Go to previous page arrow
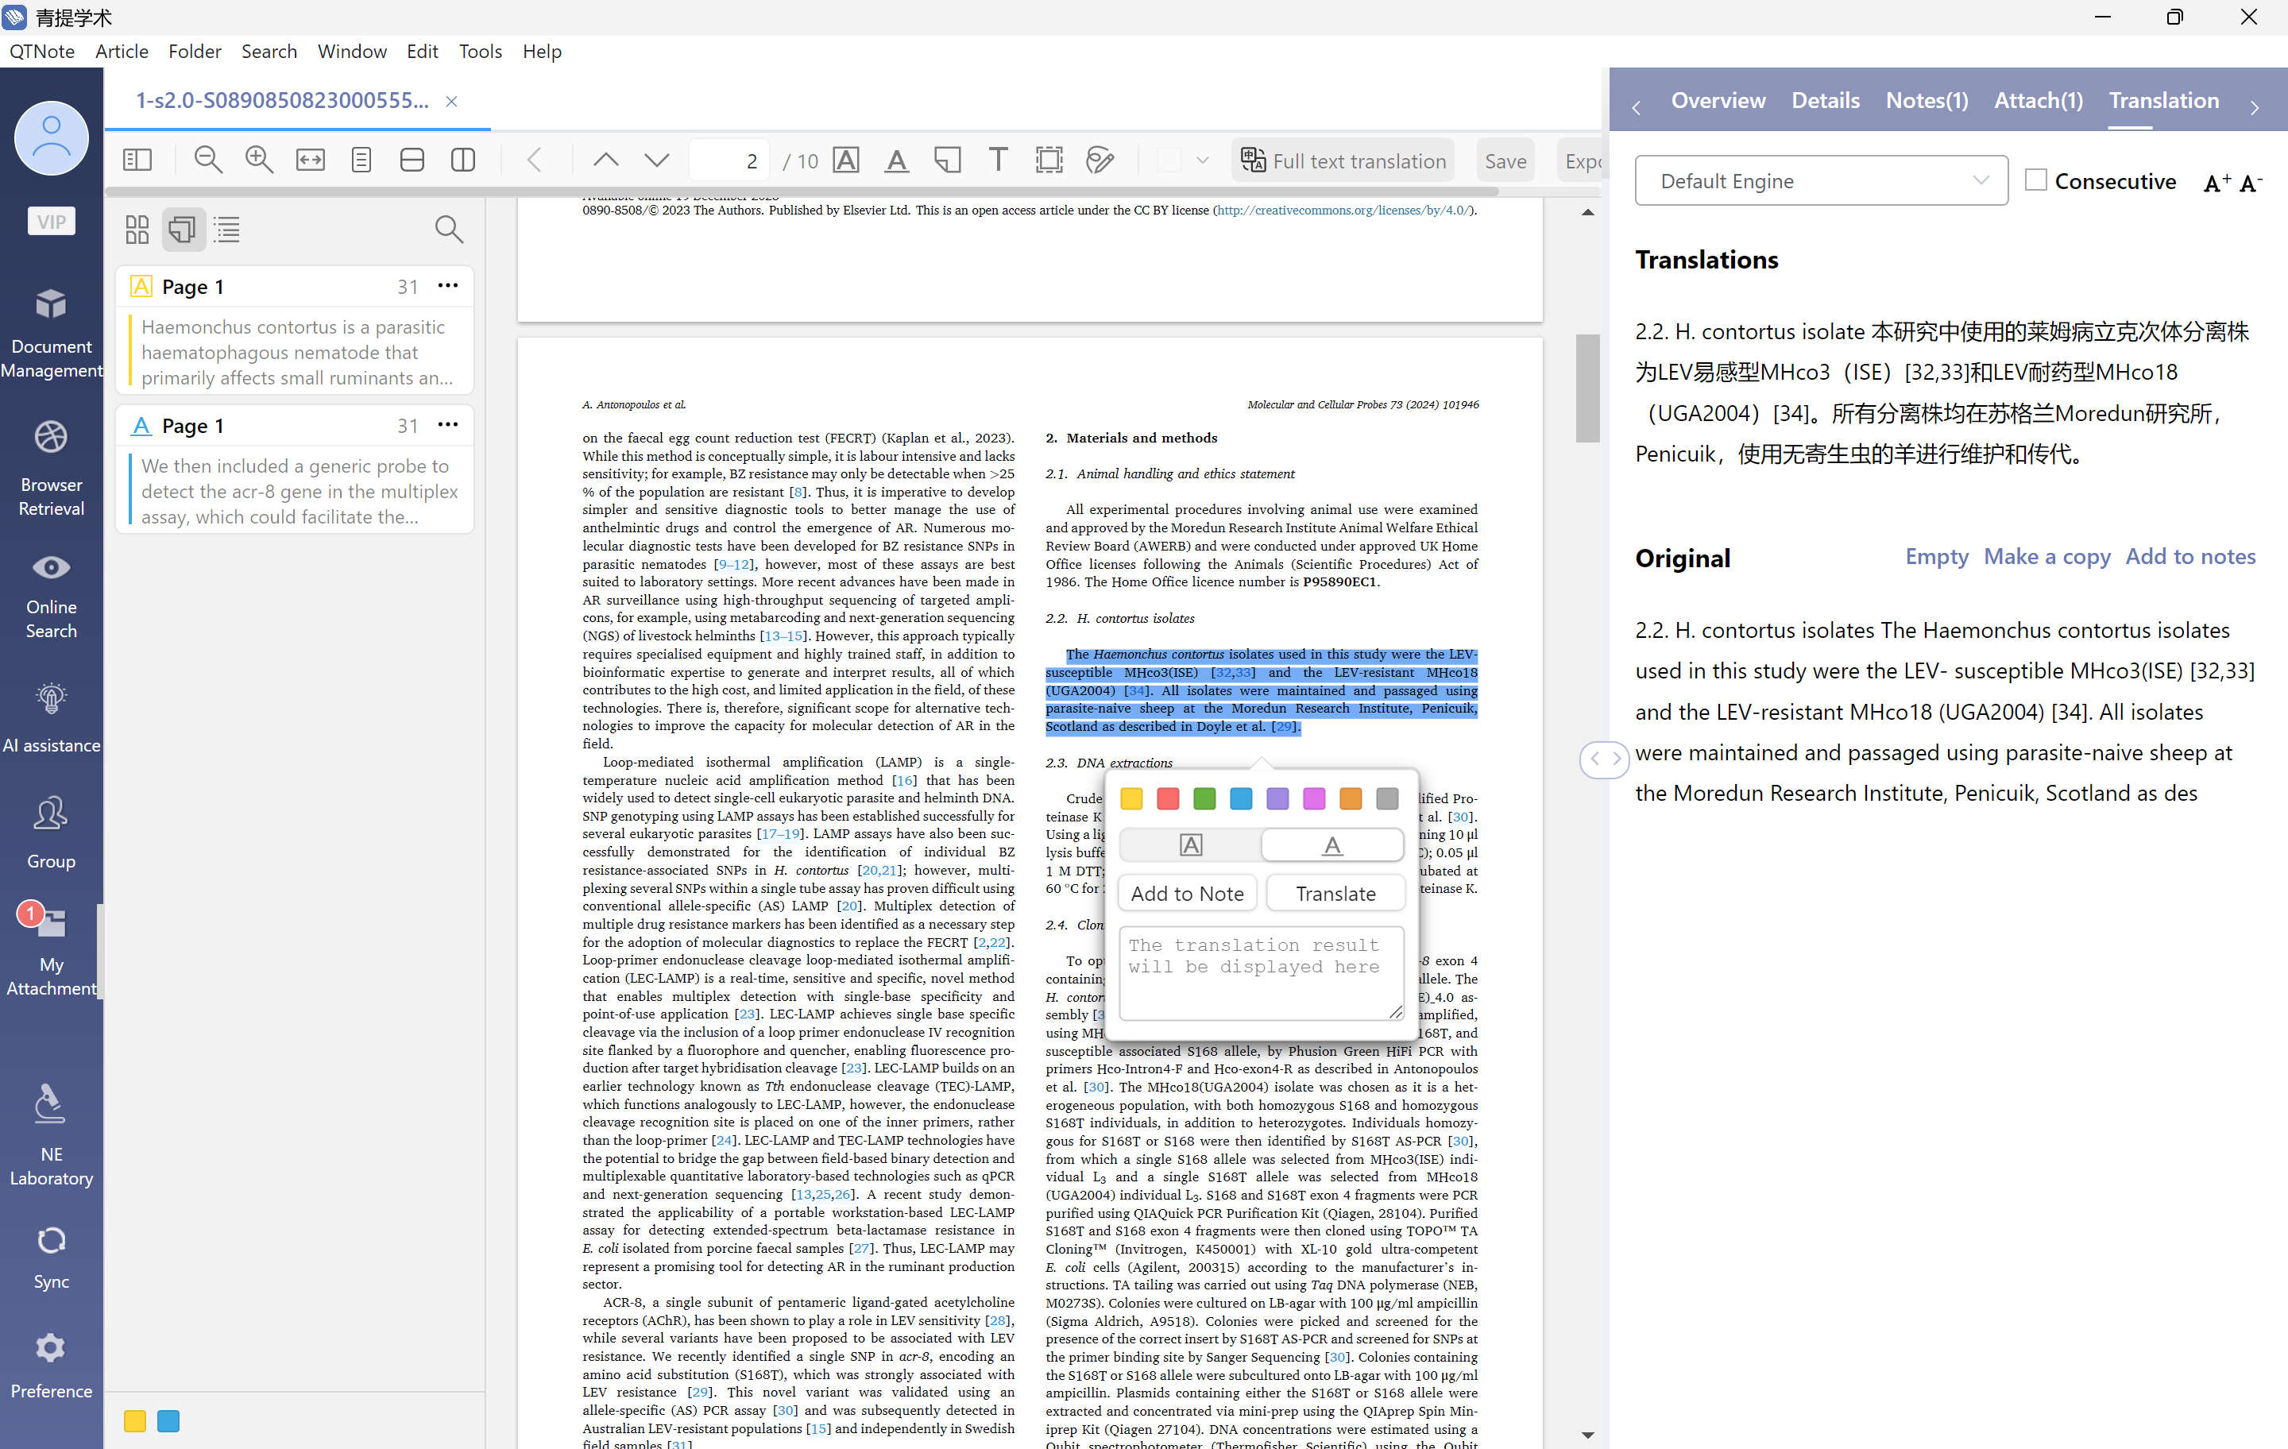The height and width of the screenshot is (1449, 2288). click(x=605, y=160)
